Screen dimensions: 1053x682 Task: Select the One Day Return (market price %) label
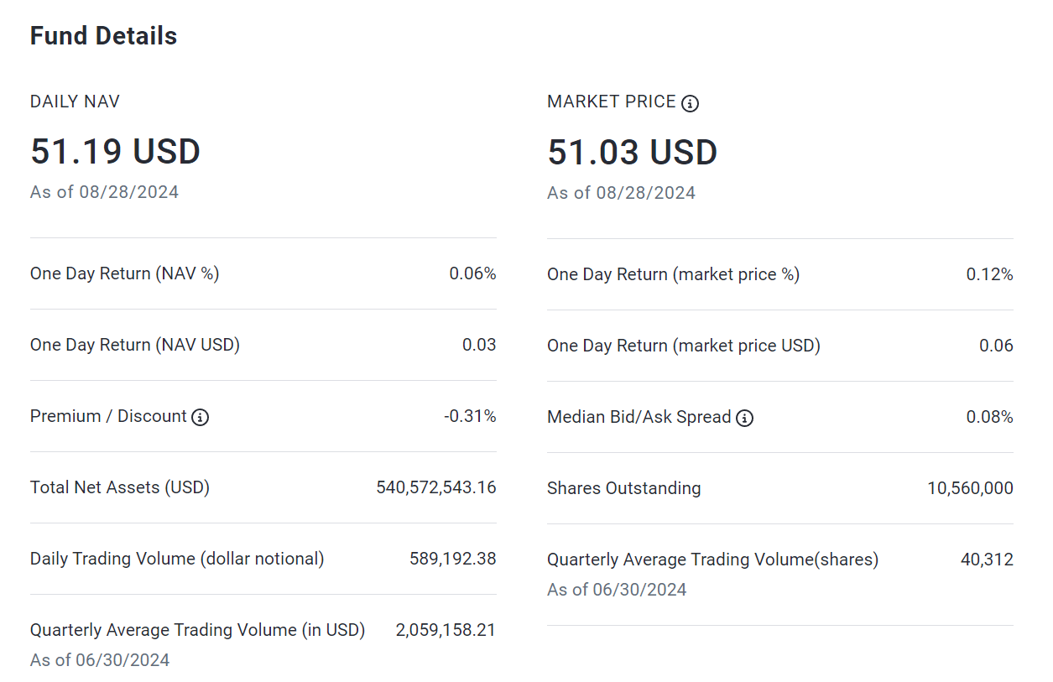tap(674, 274)
